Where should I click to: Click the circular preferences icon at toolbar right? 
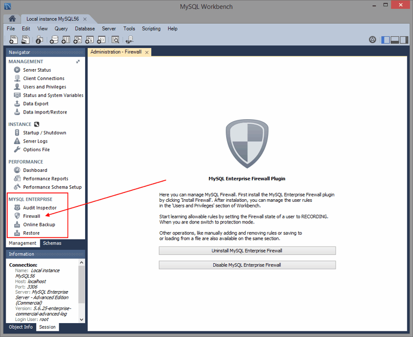(372, 40)
